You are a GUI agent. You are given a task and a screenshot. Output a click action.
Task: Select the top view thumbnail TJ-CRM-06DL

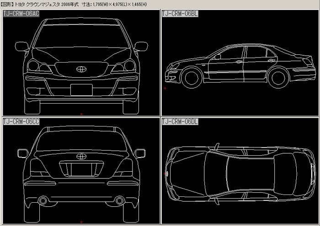coord(240,171)
